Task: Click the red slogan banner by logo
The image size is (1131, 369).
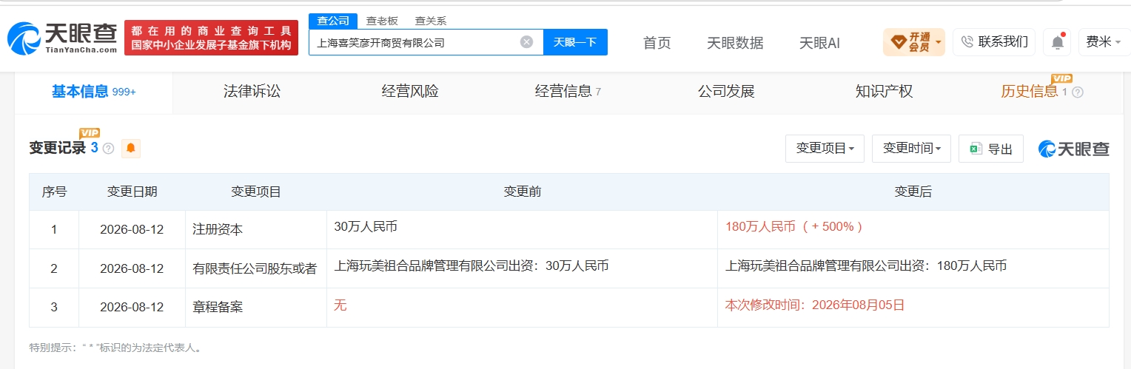Action: [211, 38]
